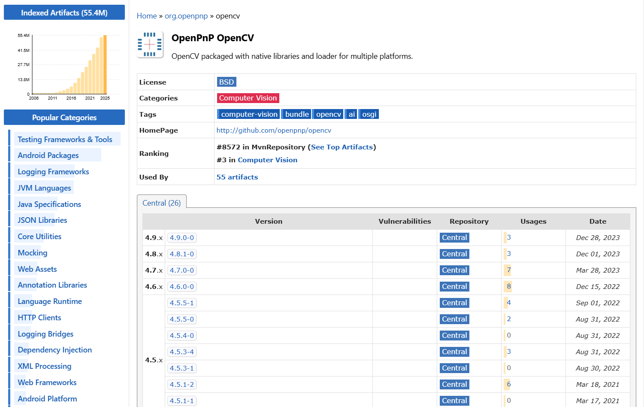
Task: Switch to the Central (26) tab
Action: coord(162,203)
